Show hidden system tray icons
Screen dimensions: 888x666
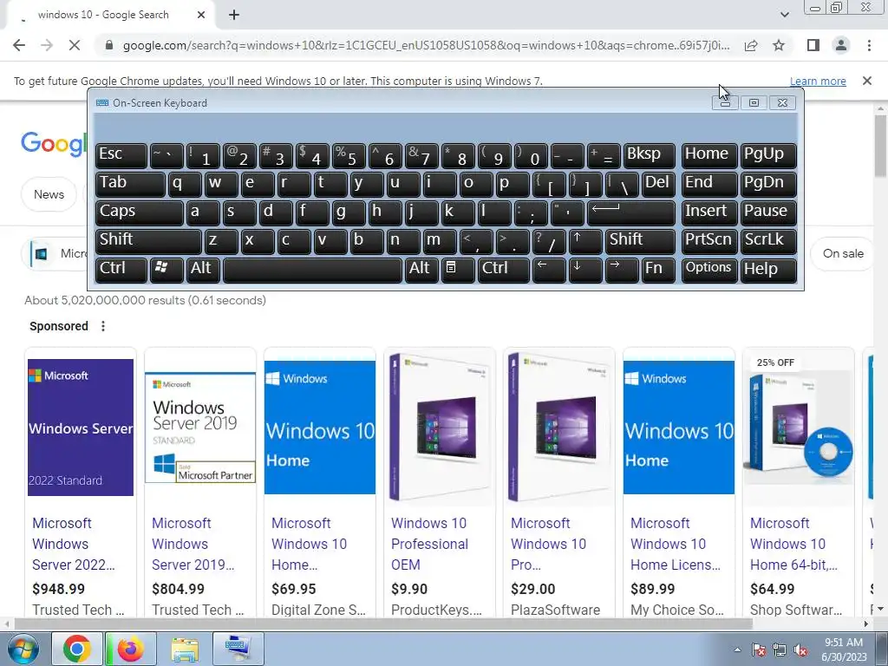(737, 650)
